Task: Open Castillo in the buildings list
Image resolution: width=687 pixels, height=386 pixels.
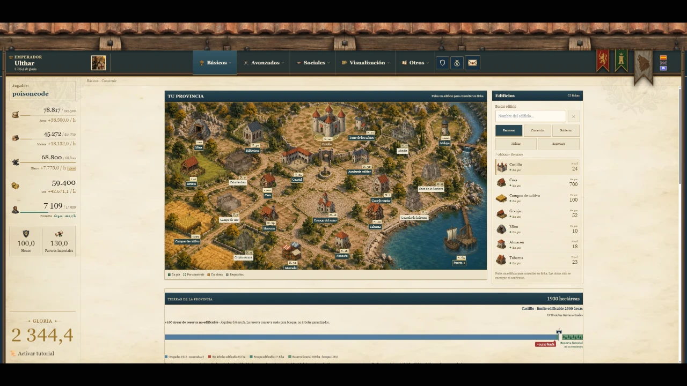Action: pos(537,167)
